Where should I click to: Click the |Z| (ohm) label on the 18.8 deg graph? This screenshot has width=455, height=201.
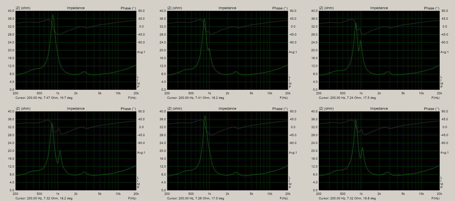point(327,108)
